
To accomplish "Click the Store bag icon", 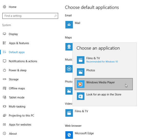I will tap(80, 96).
